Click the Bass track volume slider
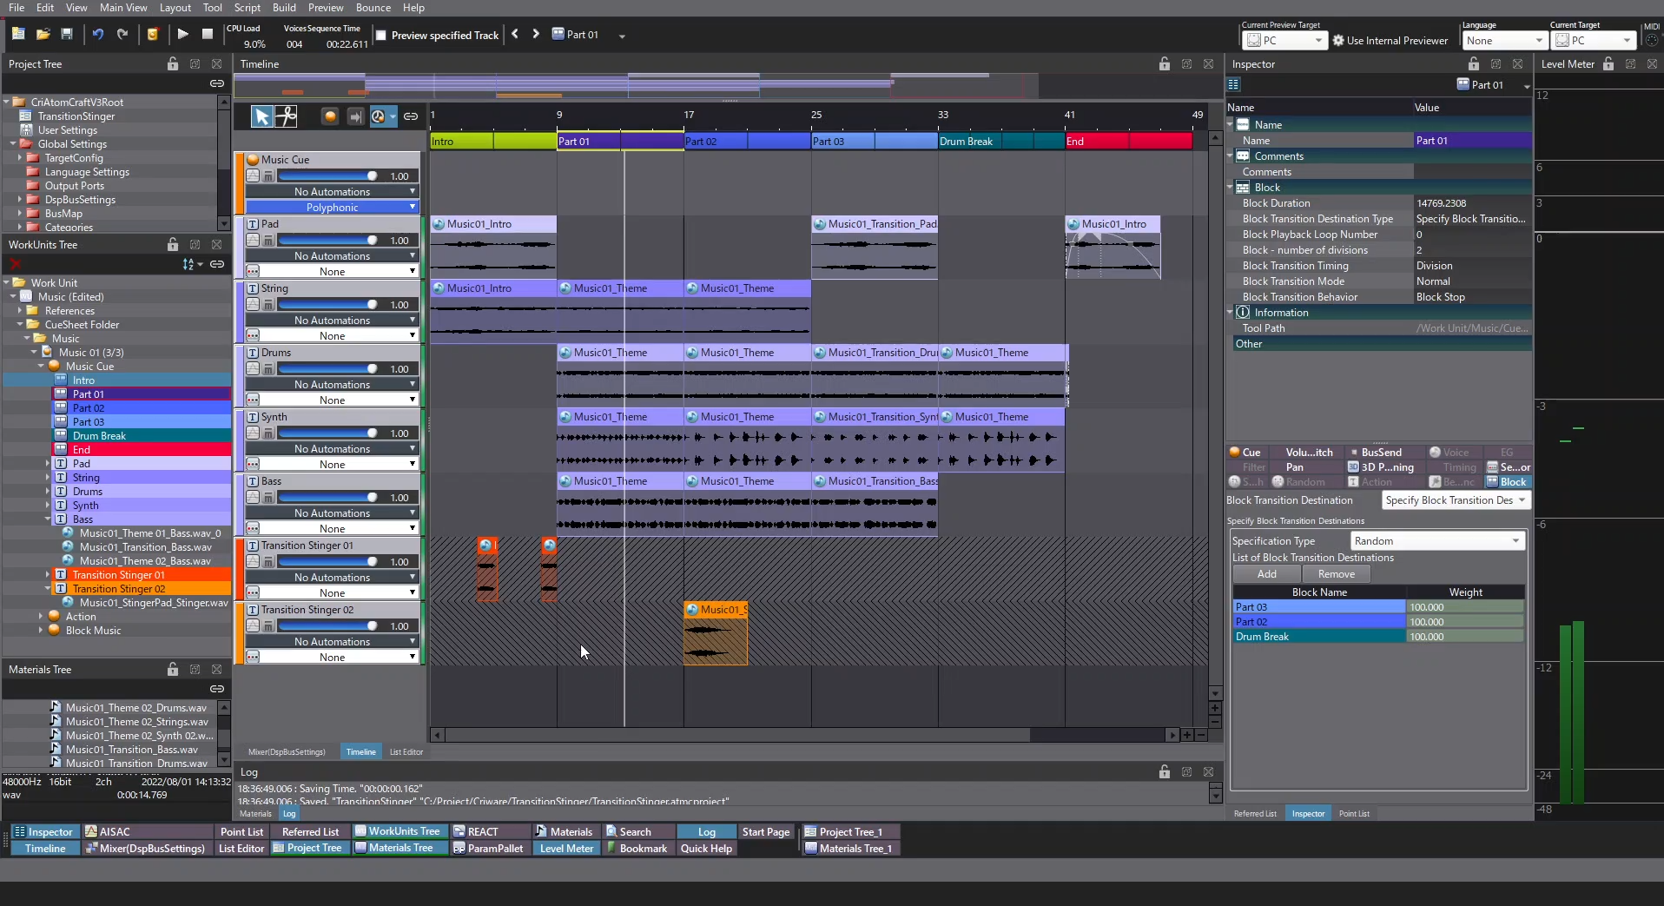 (327, 498)
